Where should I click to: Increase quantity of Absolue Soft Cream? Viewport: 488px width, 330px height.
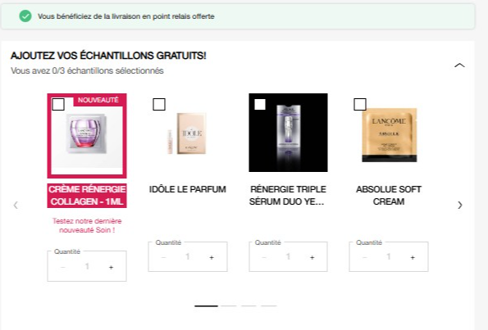click(413, 257)
